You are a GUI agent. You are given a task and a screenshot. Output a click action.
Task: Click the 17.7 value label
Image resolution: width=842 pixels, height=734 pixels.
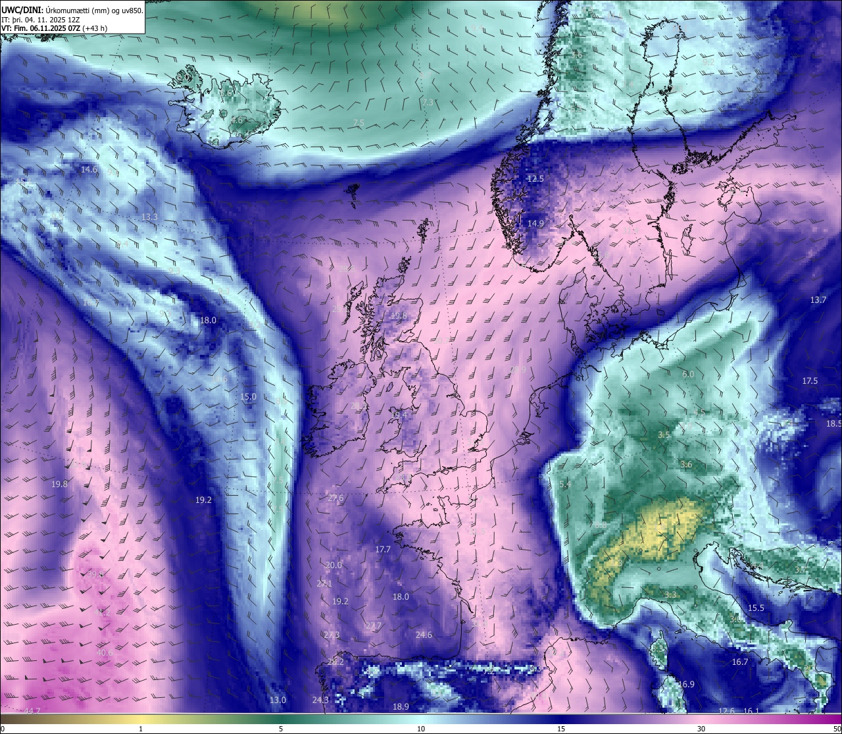(x=382, y=550)
